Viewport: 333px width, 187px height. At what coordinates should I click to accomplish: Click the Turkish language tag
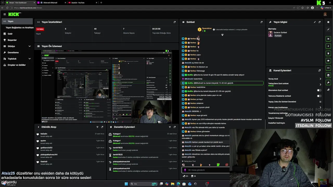278,36
